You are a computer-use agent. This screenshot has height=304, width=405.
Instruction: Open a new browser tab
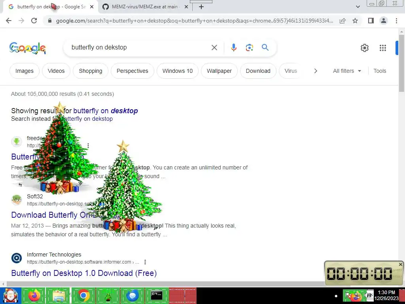(201, 7)
